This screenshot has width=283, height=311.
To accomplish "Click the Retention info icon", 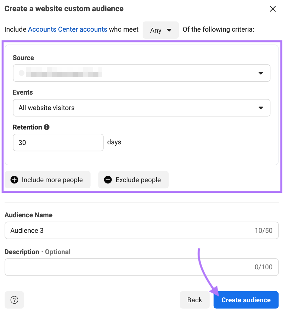I will point(46,127).
